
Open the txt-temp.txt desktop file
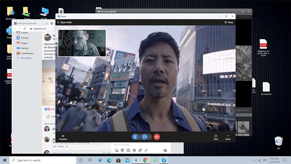pyautogui.click(x=266, y=89)
